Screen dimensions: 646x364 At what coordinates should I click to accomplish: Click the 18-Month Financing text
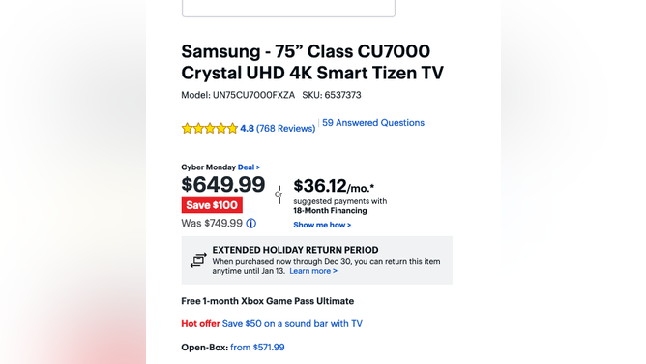330,211
